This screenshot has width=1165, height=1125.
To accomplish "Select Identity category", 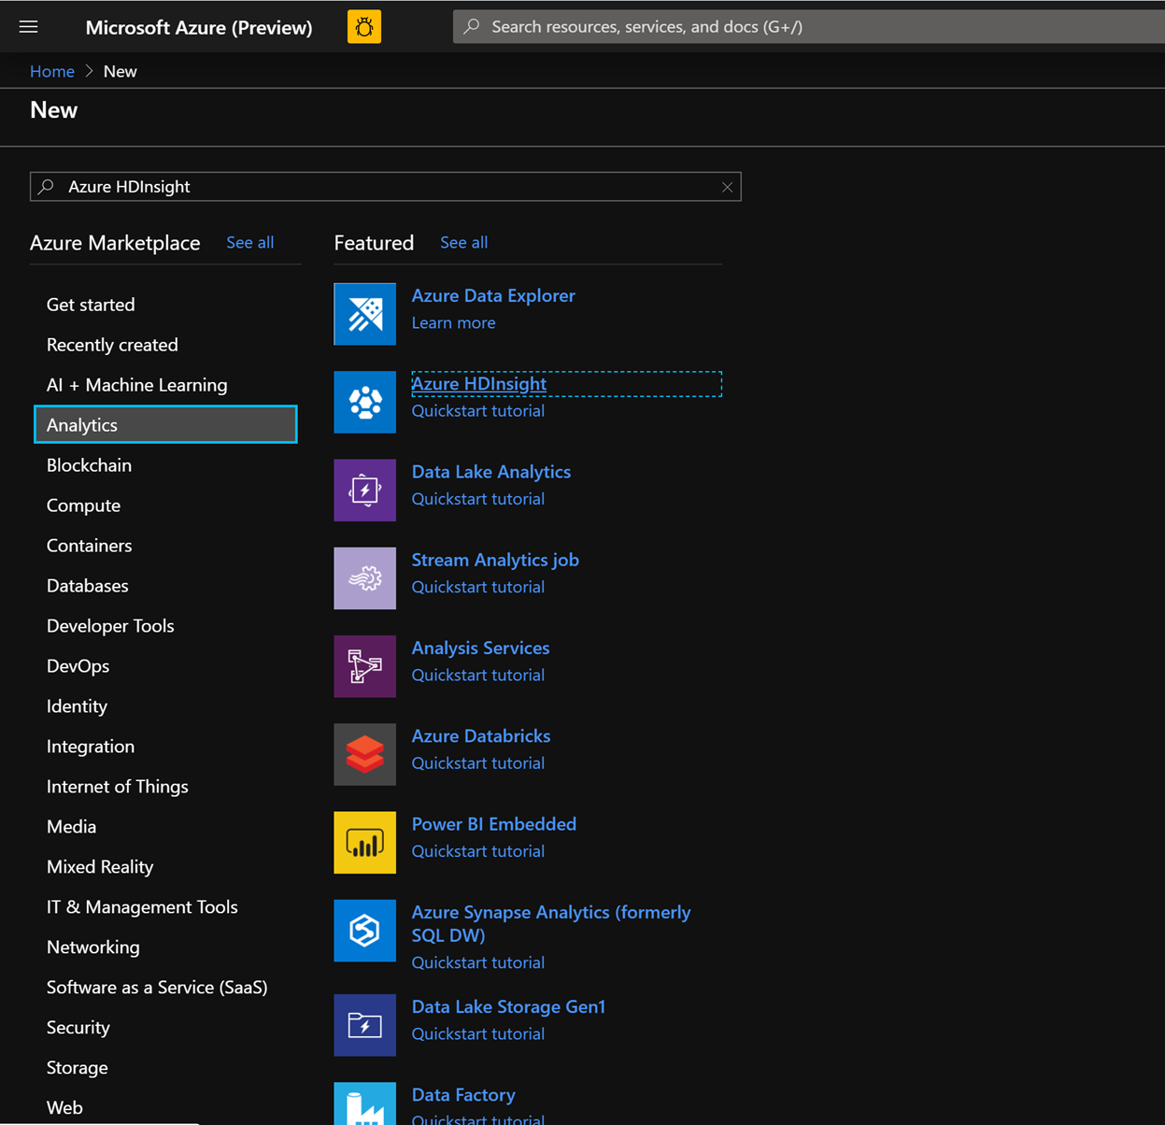I will pyautogui.click(x=77, y=706).
